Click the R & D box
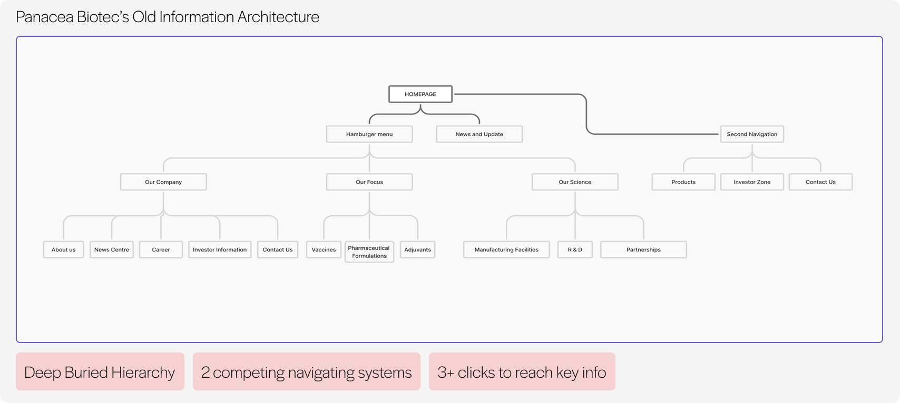The width and height of the screenshot is (900, 403). click(575, 250)
